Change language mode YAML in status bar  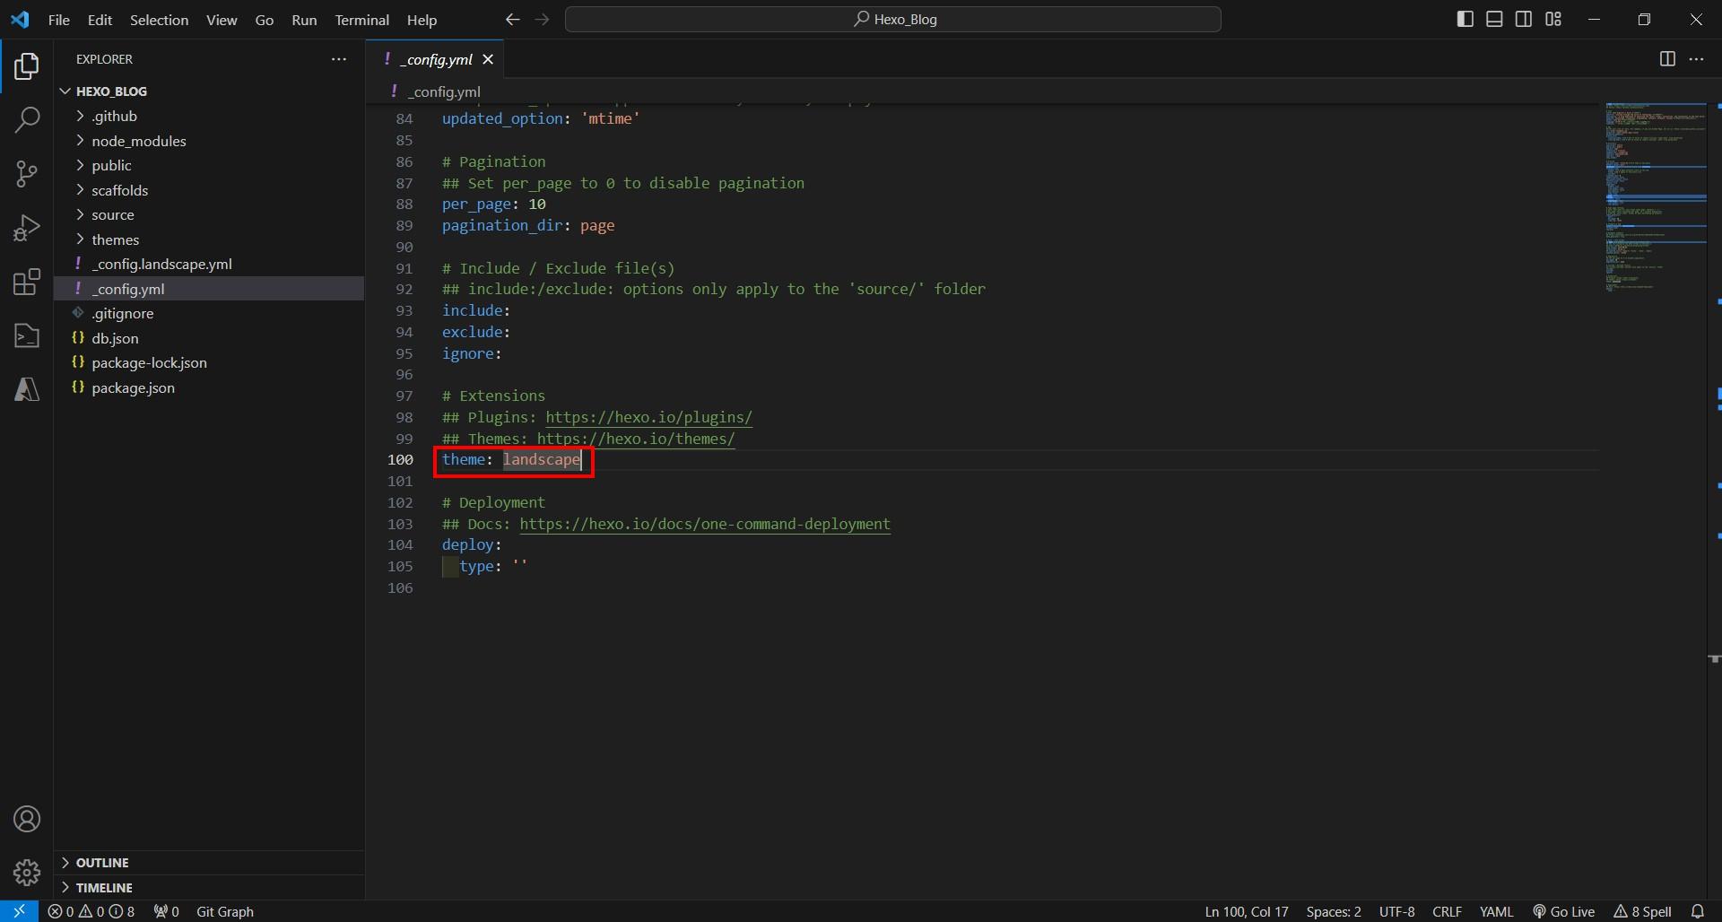1496,911
